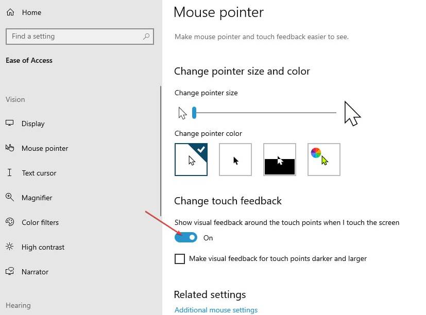426x315 pixels.
Task: Click the large pointer preview icon right of slider
Action: point(352,114)
